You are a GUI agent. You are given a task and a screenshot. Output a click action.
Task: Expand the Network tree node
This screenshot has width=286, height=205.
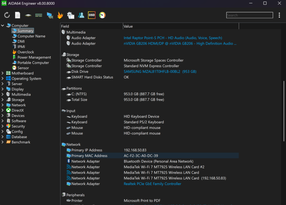coord(2,105)
